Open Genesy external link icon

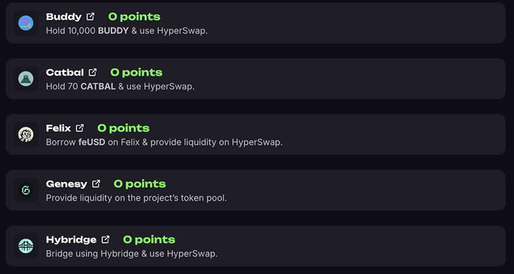(x=96, y=184)
